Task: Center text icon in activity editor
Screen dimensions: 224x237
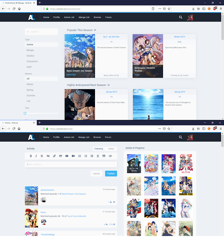Action: coord(98,156)
